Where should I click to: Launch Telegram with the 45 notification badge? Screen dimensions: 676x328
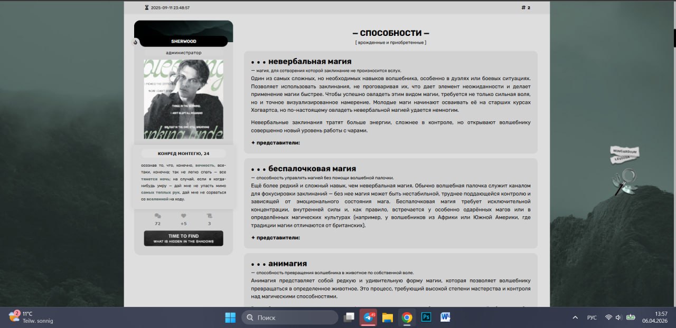(369, 317)
